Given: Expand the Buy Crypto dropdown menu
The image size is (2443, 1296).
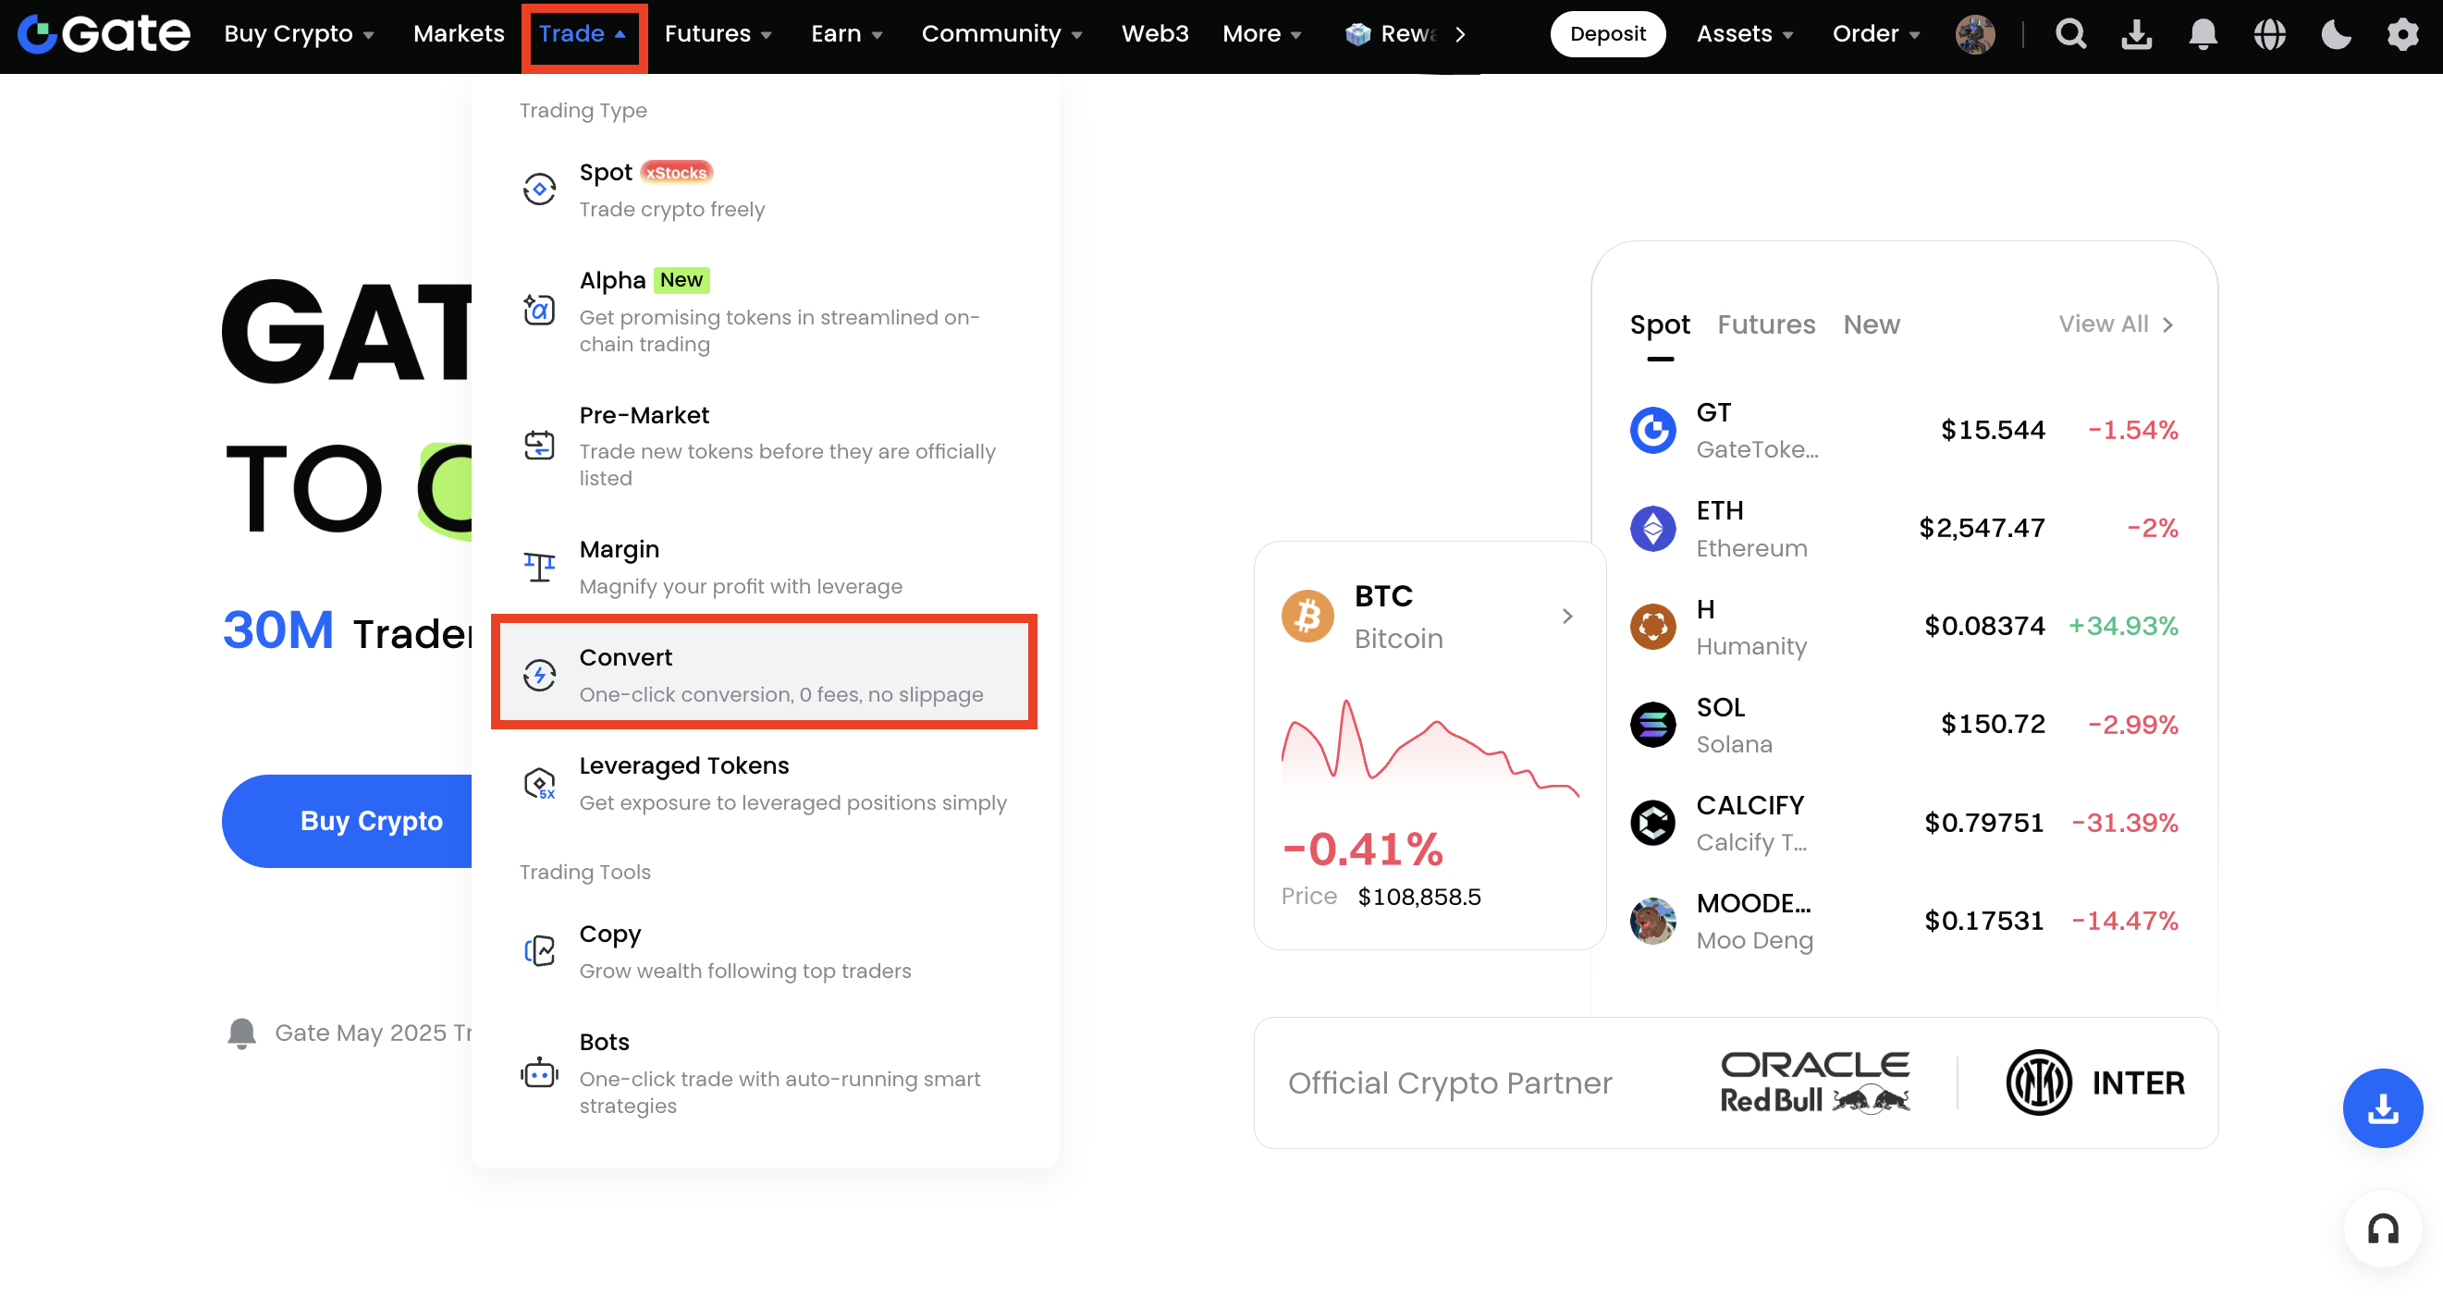Looking at the screenshot, I should tap(299, 34).
